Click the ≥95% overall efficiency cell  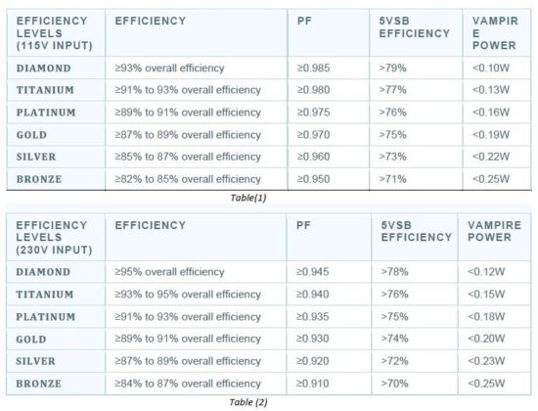(x=169, y=272)
